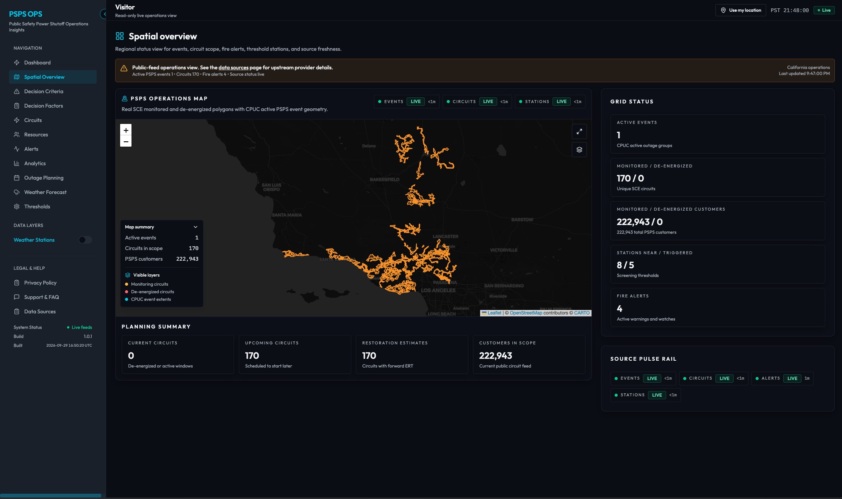The height and width of the screenshot is (499, 842).
Task: Click the Analytics bar chart icon
Action: [x=17, y=163]
